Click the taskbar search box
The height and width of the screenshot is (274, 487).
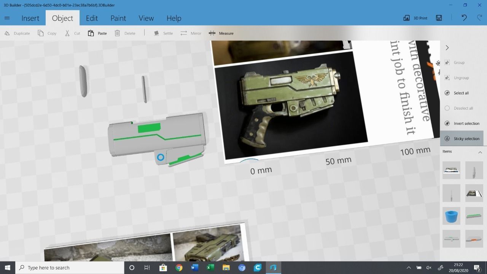point(70,268)
